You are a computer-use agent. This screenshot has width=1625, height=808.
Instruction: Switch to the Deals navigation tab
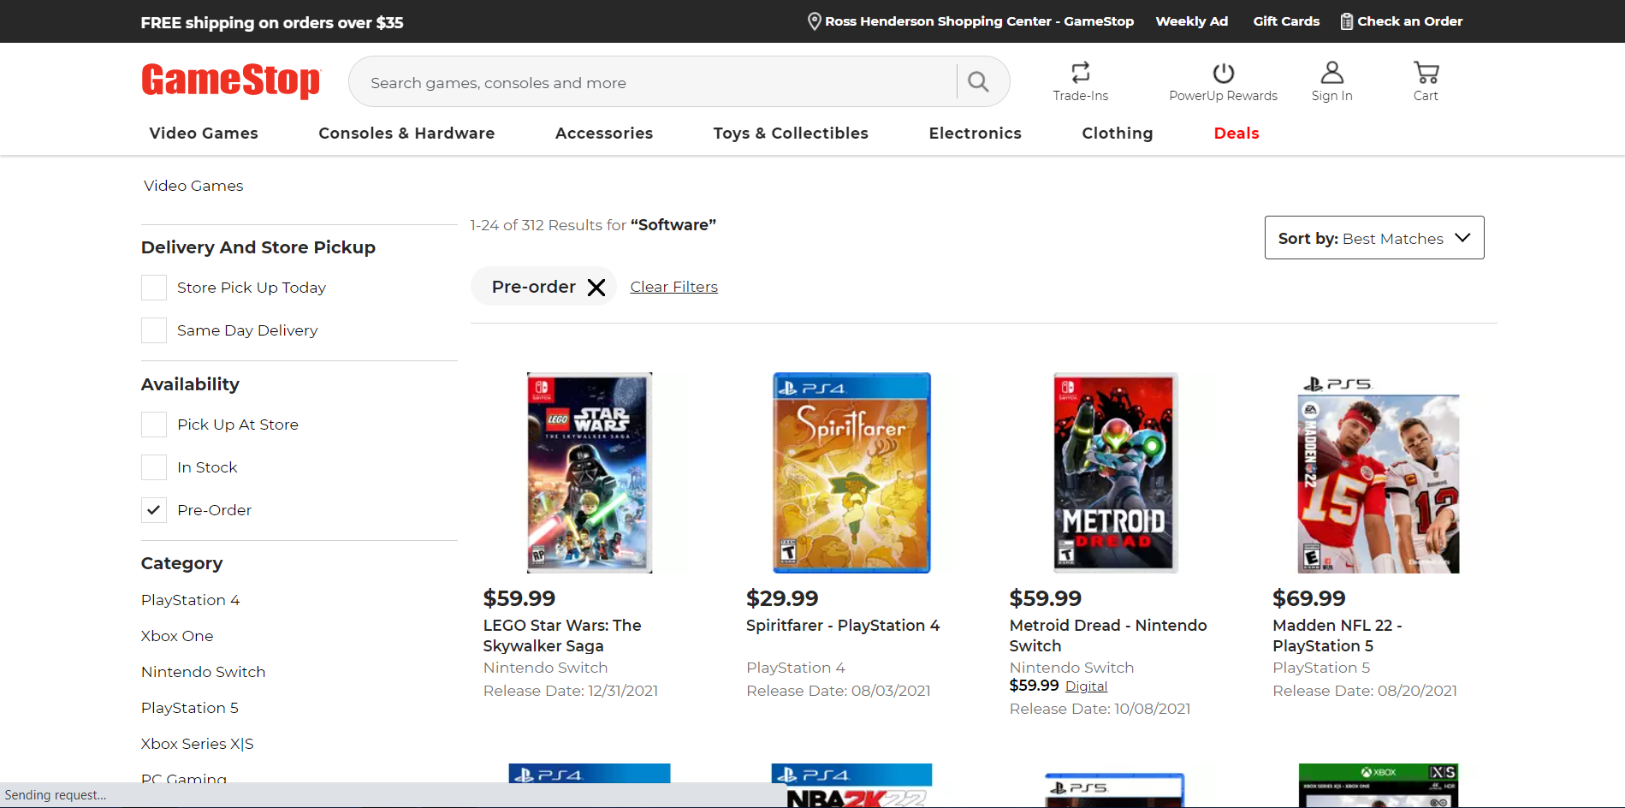coord(1236,134)
